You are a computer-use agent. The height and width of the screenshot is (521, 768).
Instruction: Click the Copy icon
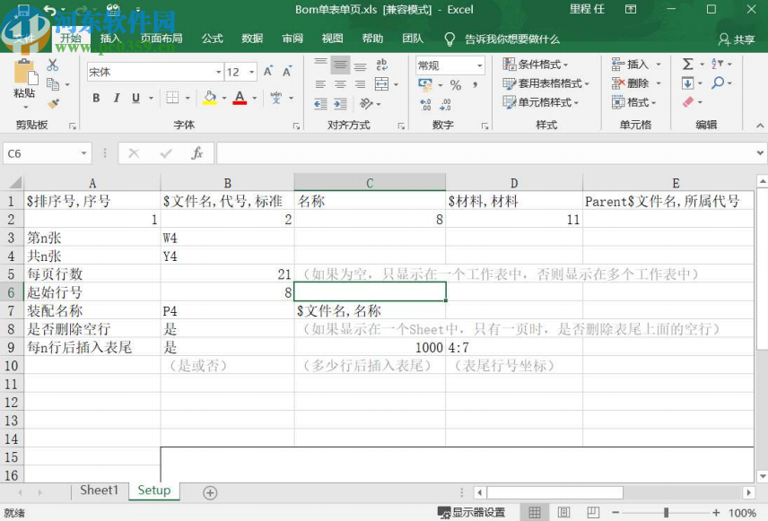coord(53,84)
